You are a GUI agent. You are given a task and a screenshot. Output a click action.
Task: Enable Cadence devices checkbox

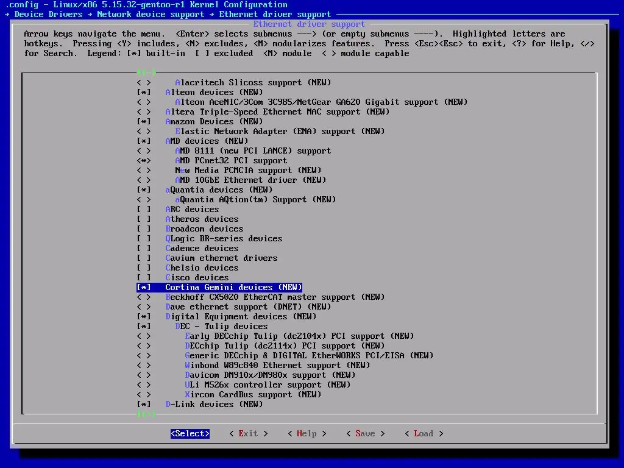[144, 249]
